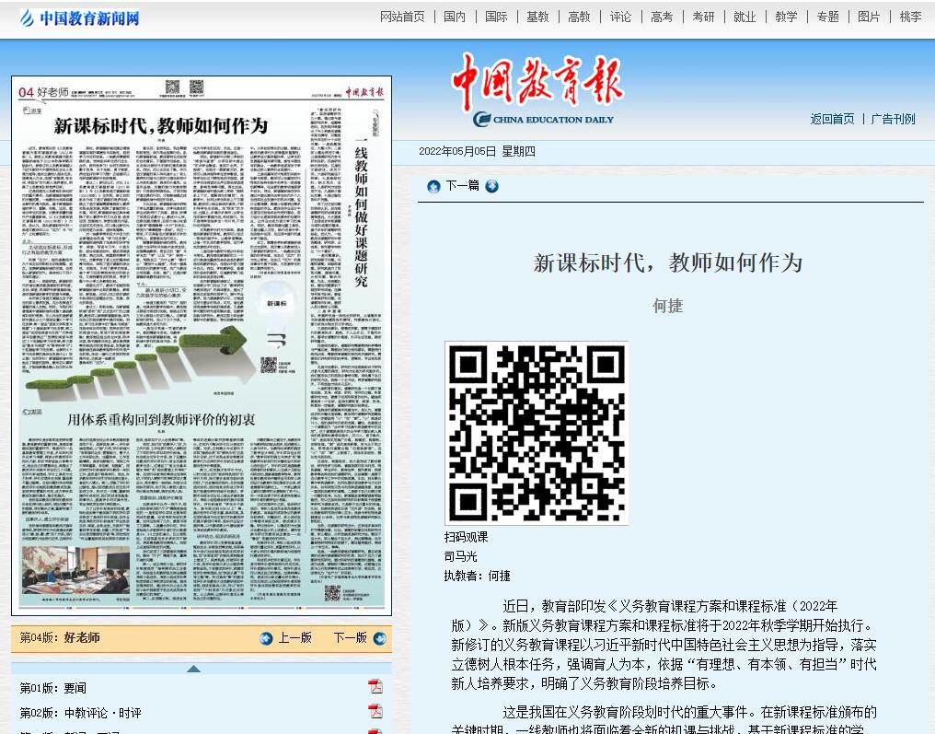Open 网站首页 in the top navigation
Viewport: 935px width, 734px height.
402,17
